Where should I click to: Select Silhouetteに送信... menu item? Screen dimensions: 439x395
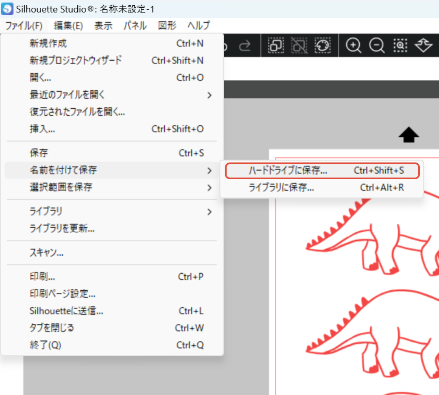(x=112, y=311)
